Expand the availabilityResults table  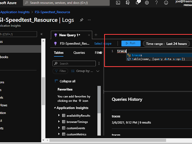click(x=59, y=115)
